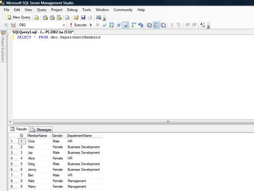
Task: Click the ID column header
Action: pos(22,136)
